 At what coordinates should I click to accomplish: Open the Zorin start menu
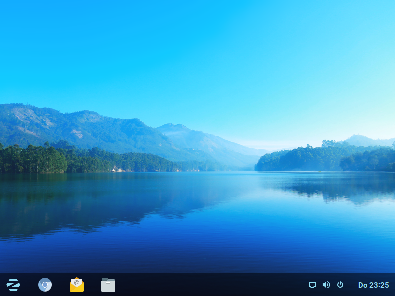point(13,285)
